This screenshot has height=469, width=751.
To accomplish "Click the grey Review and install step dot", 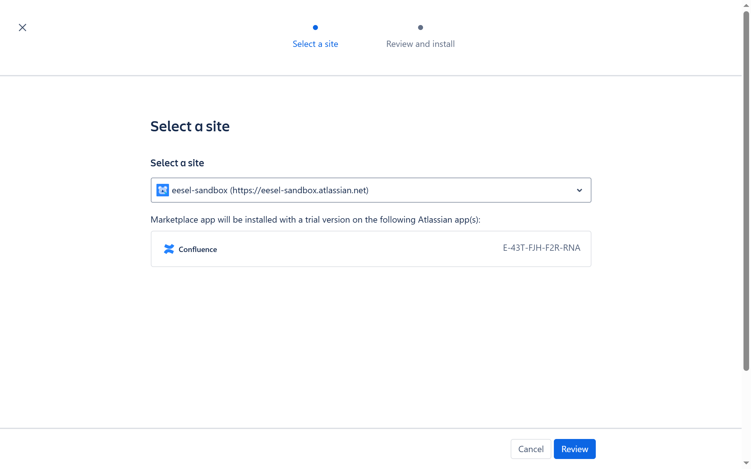I will (x=421, y=28).
